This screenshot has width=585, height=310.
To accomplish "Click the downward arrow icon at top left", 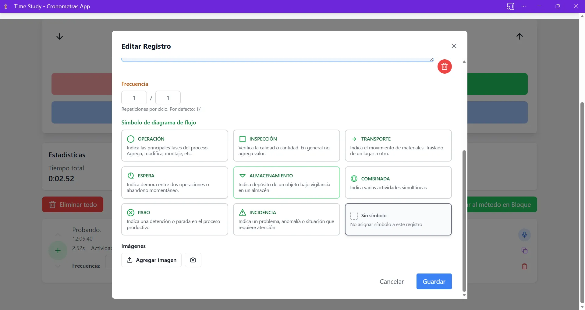I will [59, 37].
